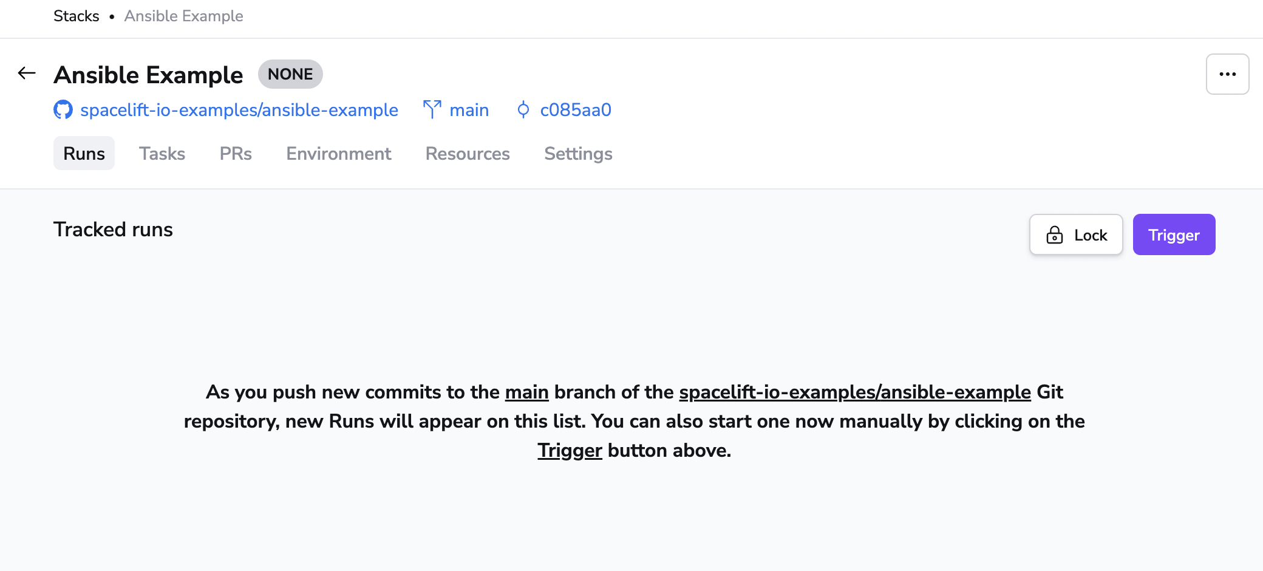Viewport: 1263px width, 571px height.
Task: Open the main branch link in header
Action: (x=469, y=110)
